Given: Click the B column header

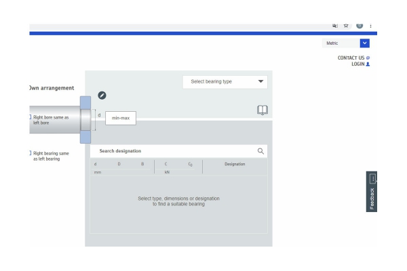Looking at the screenshot, I should pos(142,164).
